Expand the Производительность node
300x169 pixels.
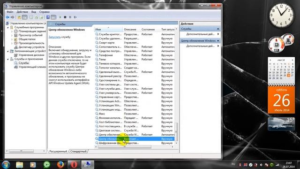(12, 43)
